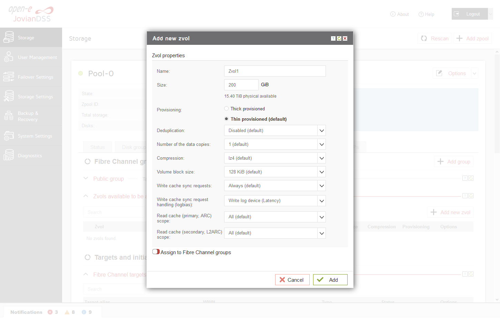The image size is (500, 319).
Task: Open System Settings menu item
Action: tap(31, 136)
